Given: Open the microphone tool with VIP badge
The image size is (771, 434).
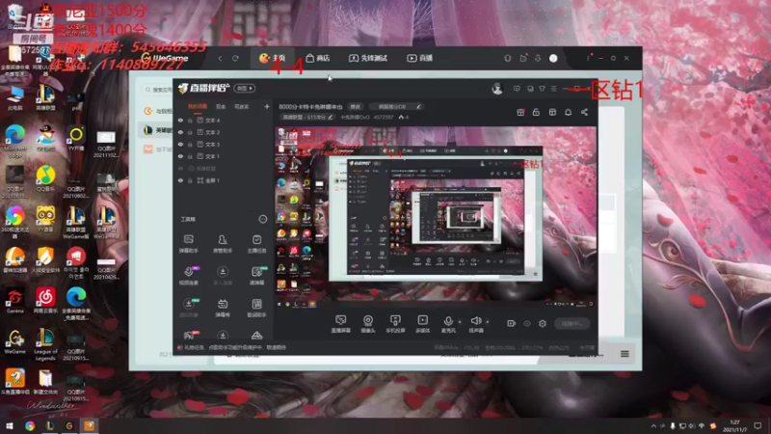Looking at the screenshot, I should [x=188, y=276].
